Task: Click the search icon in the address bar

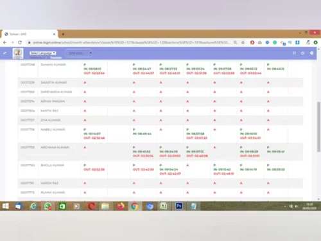Action: tap(236, 42)
